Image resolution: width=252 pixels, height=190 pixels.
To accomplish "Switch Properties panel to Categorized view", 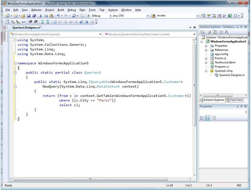I will point(202,118).
